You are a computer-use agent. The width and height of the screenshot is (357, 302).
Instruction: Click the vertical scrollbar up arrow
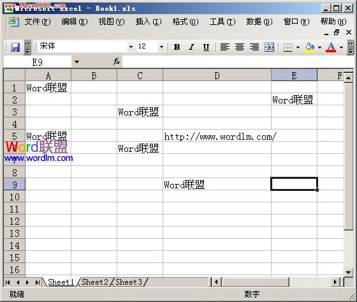[x=348, y=78]
